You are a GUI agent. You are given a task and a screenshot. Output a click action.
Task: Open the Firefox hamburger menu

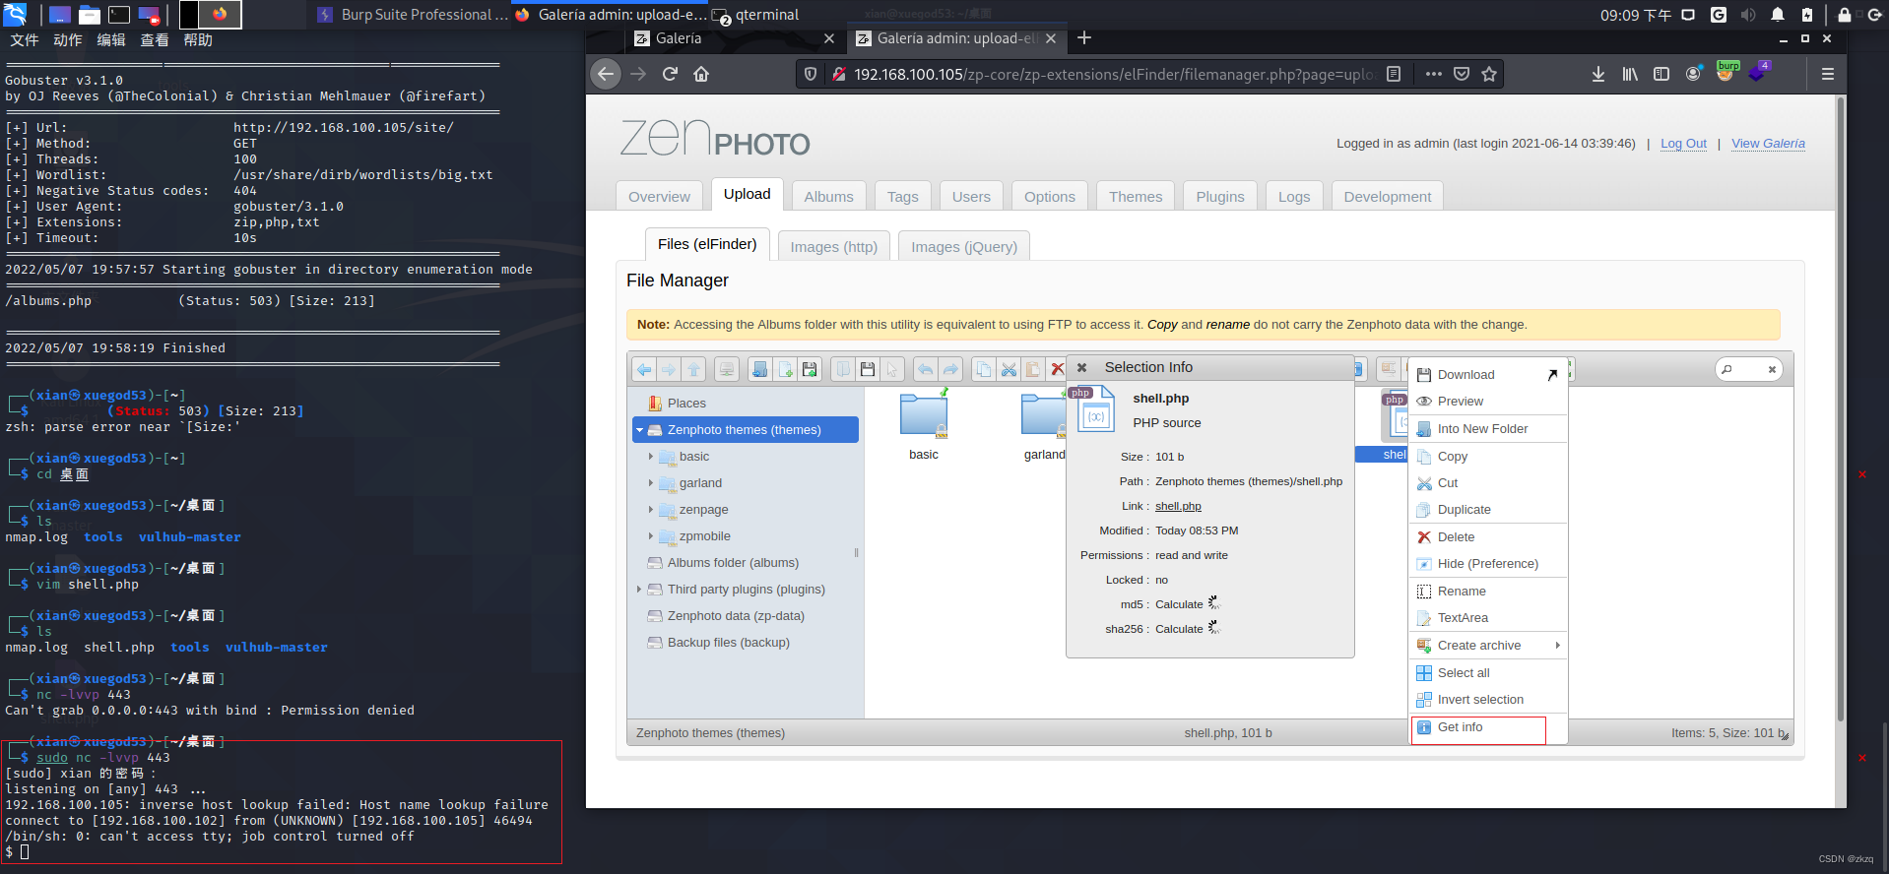(1827, 74)
